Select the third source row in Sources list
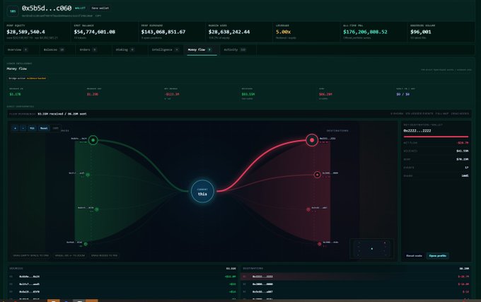 point(122,292)
